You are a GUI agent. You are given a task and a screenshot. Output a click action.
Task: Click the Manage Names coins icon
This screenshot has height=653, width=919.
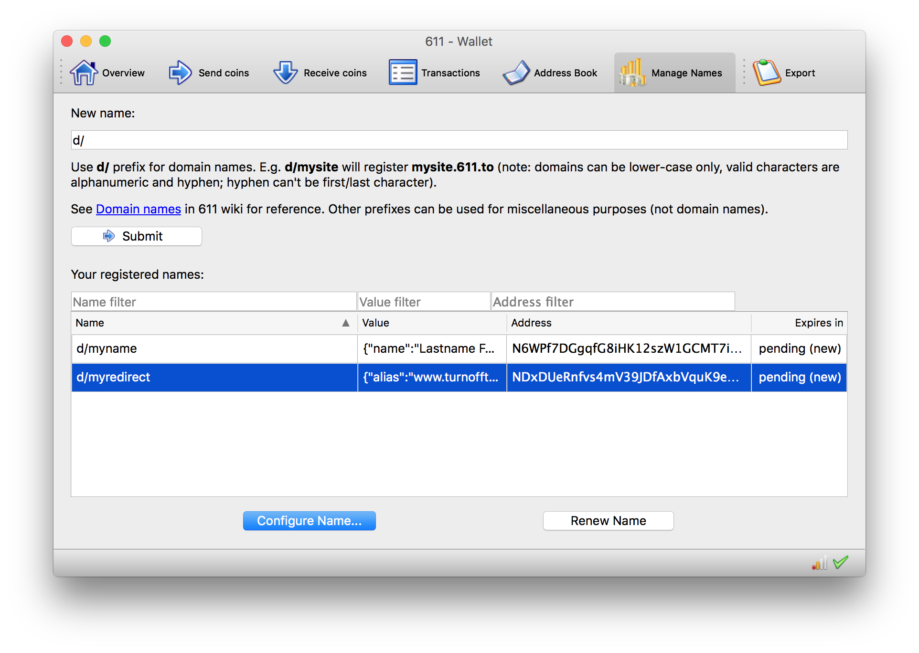tap(632, 73)
